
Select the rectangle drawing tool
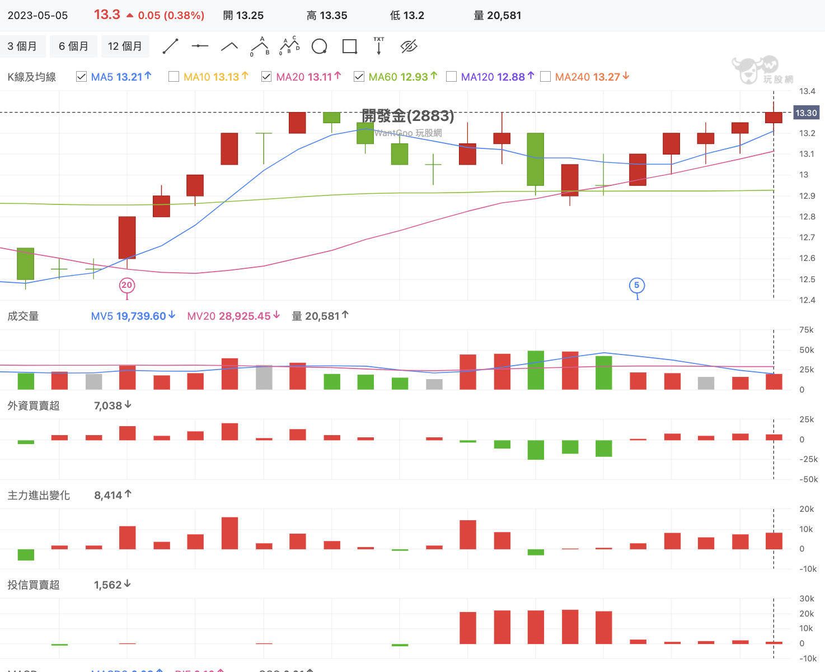coord(349,46)
